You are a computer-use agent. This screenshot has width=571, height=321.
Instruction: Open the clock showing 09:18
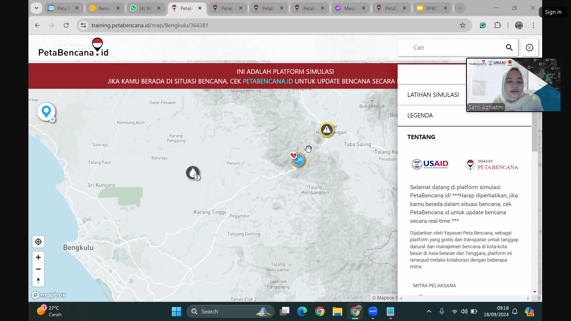coord(496,311)
